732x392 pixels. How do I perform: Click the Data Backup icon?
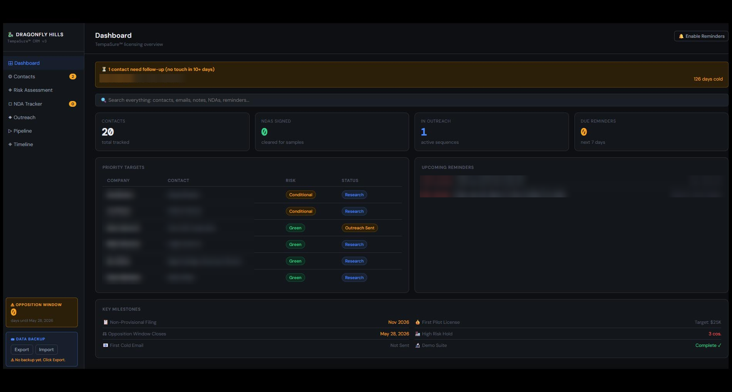coord(13,339)
